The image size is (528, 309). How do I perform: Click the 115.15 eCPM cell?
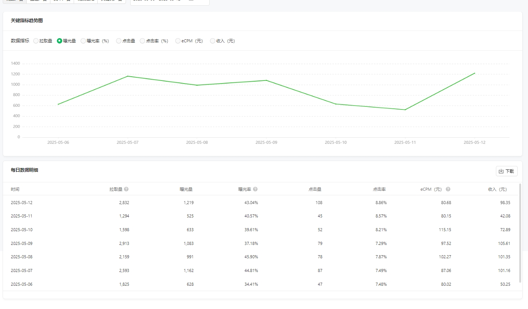(445, 230)
